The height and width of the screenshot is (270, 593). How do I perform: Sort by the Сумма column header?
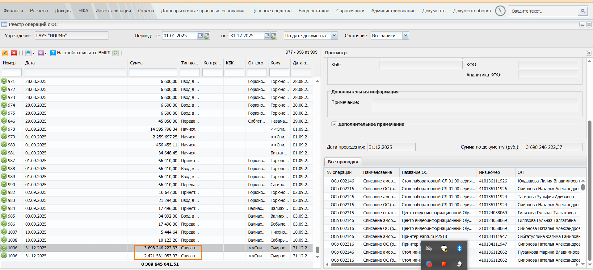pos(153,63)
